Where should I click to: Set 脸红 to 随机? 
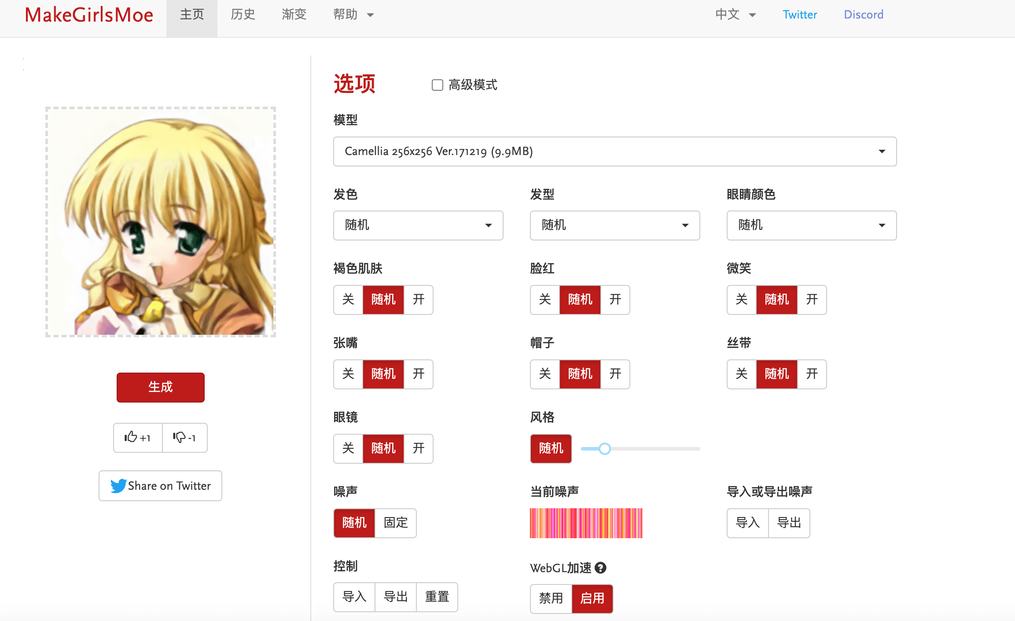click(x=580, y=300)
